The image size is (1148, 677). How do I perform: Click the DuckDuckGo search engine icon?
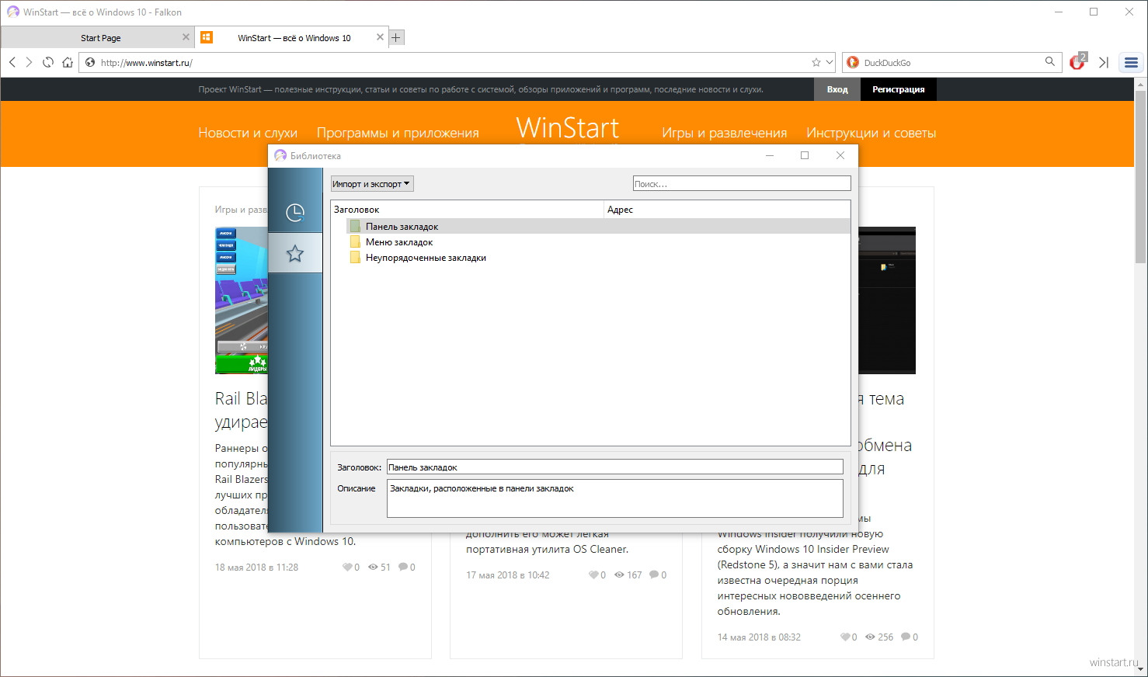[x=853, y=63]
